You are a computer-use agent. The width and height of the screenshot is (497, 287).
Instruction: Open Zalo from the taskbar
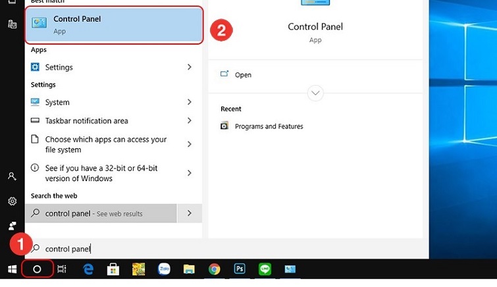pos(164,269)
